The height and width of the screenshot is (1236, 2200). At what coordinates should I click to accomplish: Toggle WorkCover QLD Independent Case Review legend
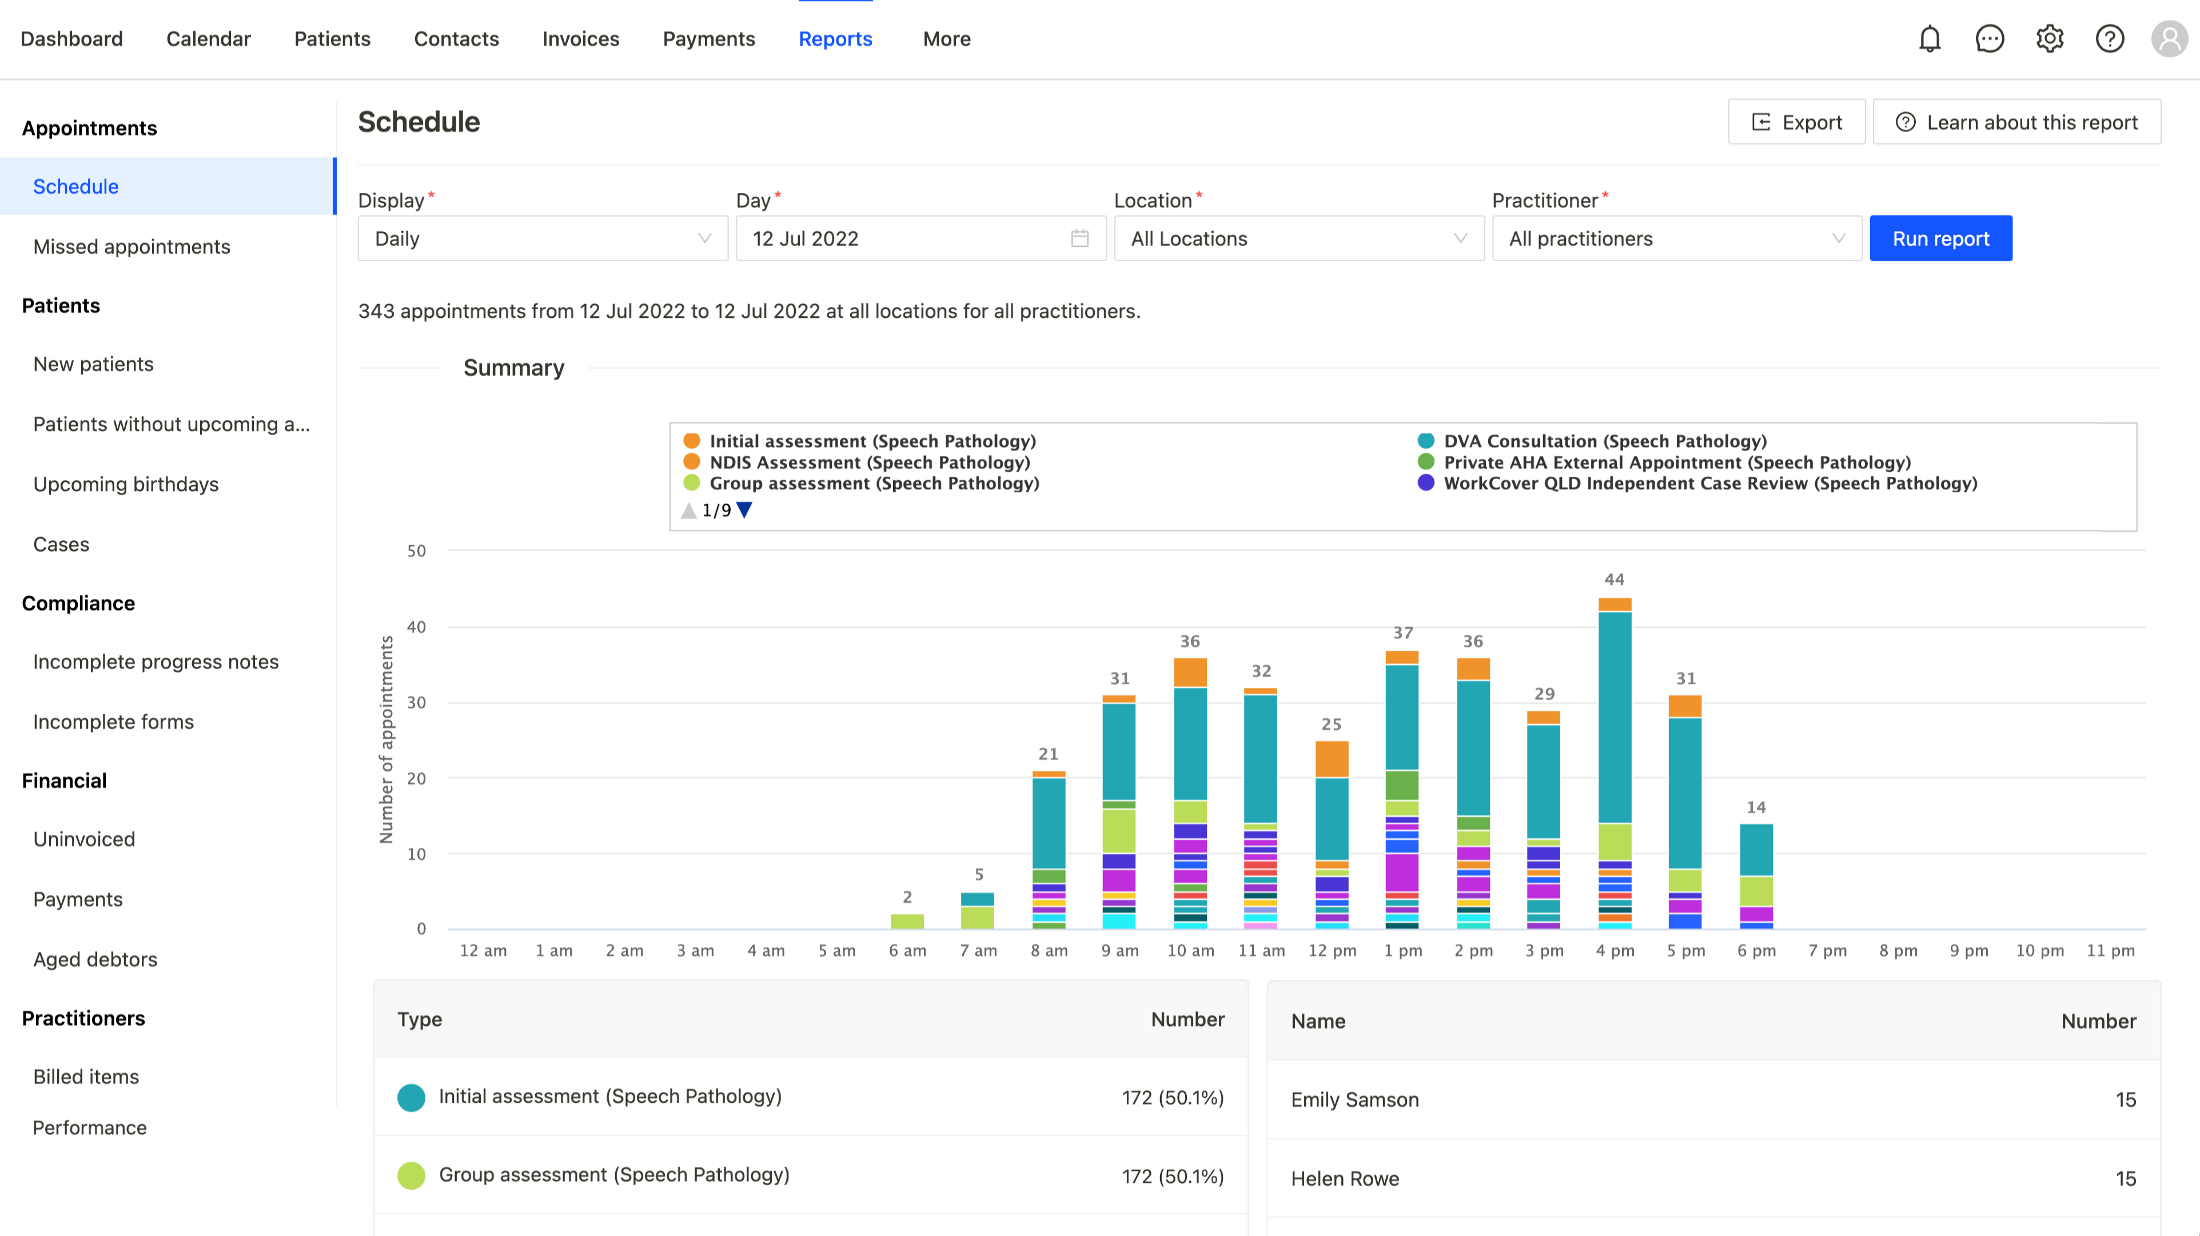(1698, 484)
